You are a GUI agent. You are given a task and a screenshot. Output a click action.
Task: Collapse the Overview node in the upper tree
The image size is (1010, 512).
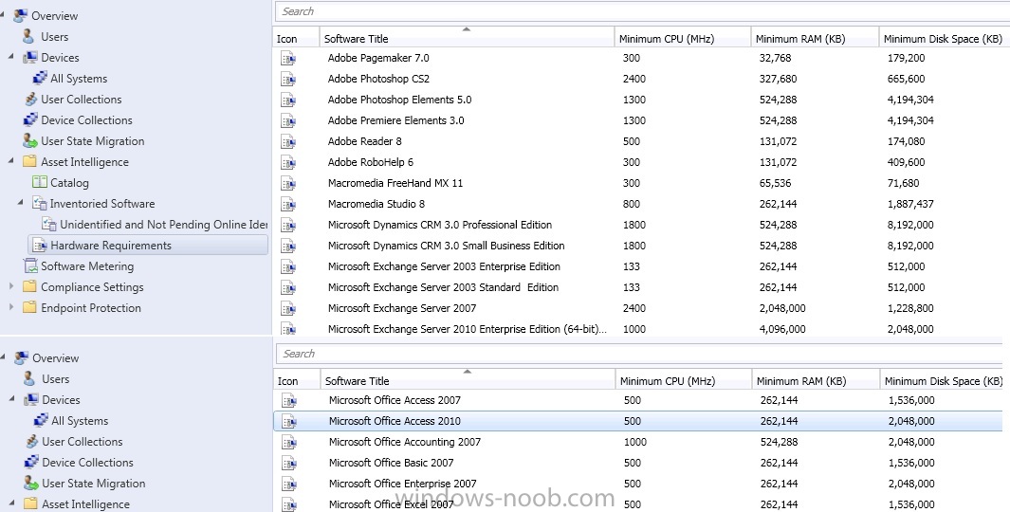coord(3,15)
